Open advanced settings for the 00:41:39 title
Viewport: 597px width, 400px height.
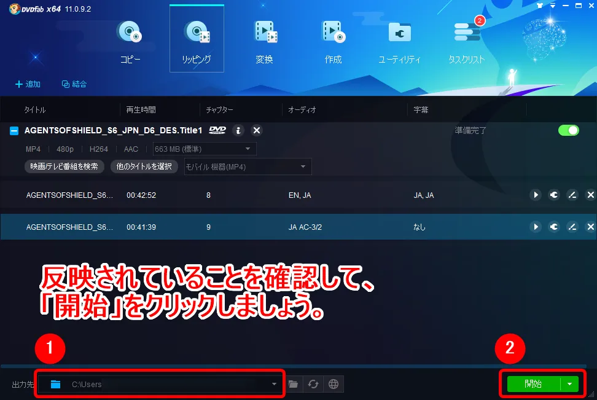coord(554,227)
